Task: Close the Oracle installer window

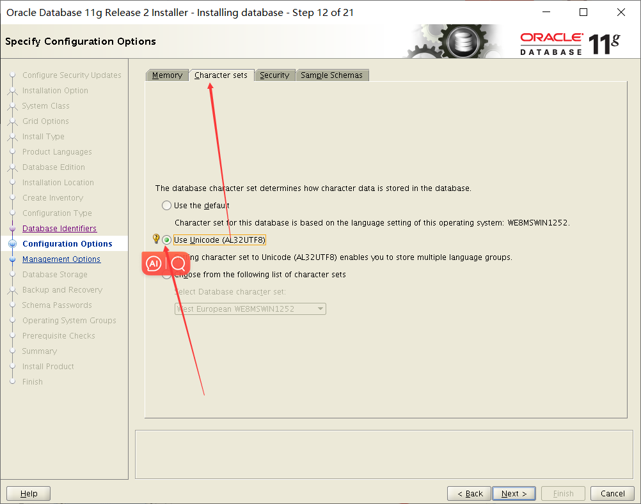Action: point(621,12)
